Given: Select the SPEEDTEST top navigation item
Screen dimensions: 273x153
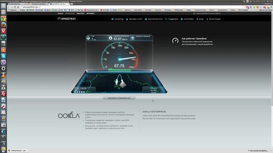Looking at the screenshot, I should [x=70, y=14].
